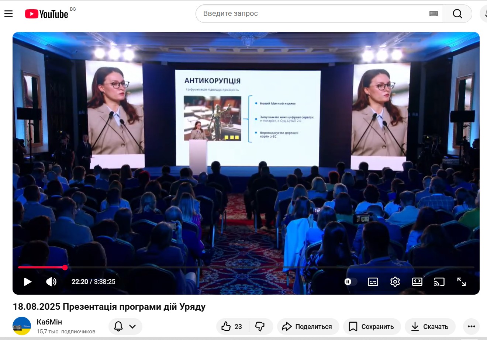
Task: Click the magnifier search button
Action: [457, 14]
